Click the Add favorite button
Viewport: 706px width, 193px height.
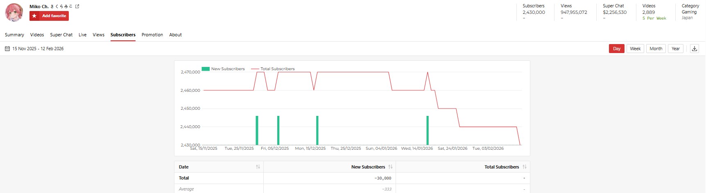(x=49, y=16)
